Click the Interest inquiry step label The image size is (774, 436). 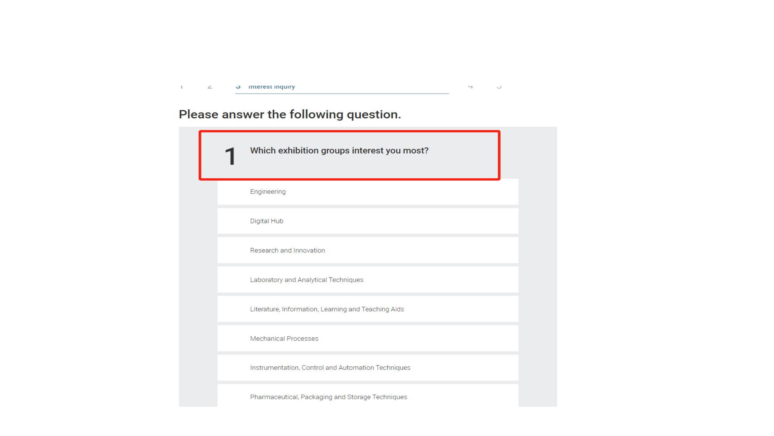pyautogui.click(x=271, y=87)
